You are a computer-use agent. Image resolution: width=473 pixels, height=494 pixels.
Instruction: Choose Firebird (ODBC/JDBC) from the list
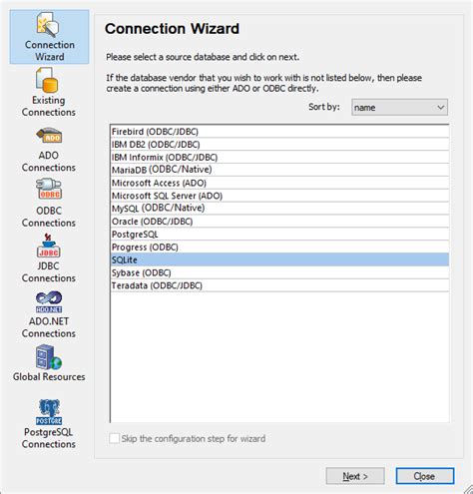(x=279, y=132)
